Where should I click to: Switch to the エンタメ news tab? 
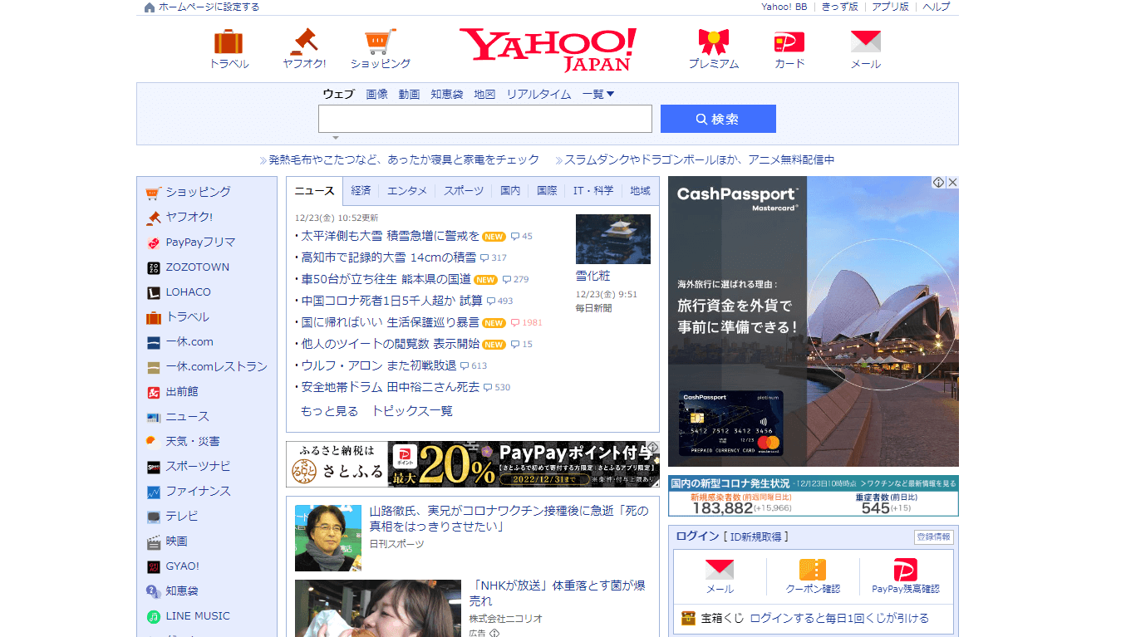coord(407,191)
